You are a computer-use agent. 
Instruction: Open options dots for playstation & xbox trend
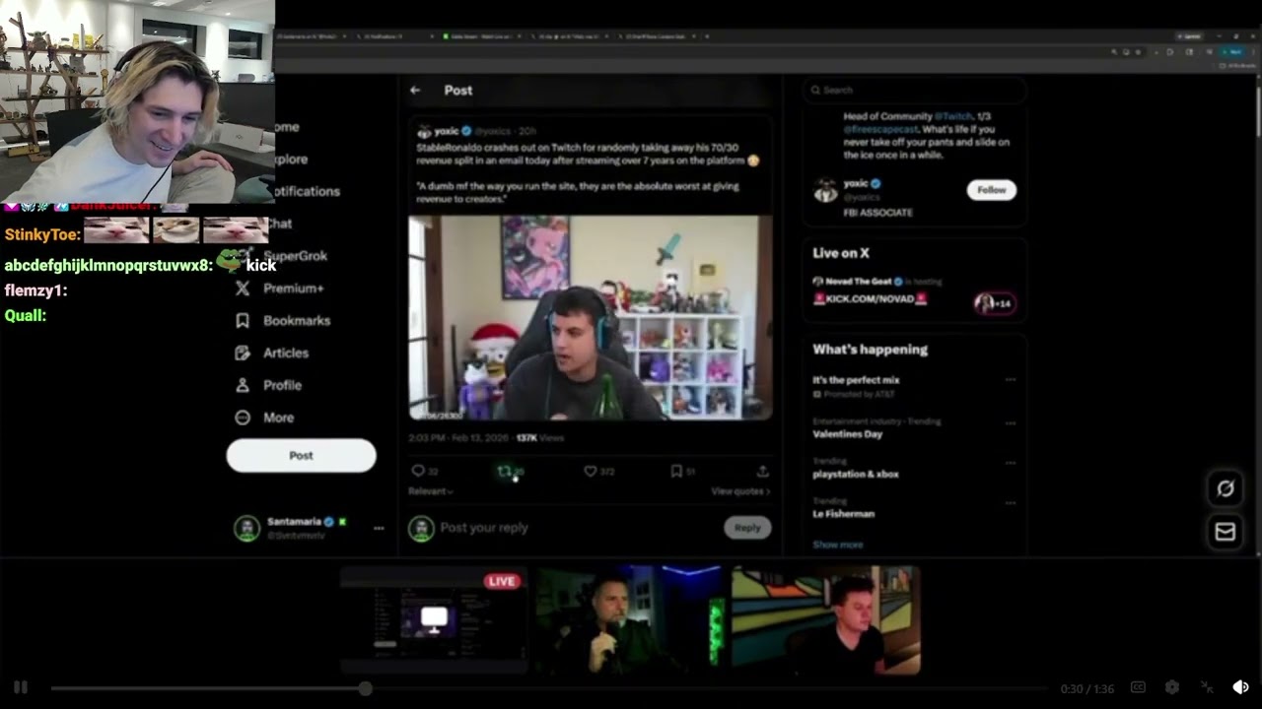pos(1010,463)
